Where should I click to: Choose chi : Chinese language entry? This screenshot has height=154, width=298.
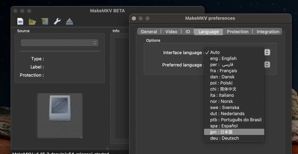(234, 89)
